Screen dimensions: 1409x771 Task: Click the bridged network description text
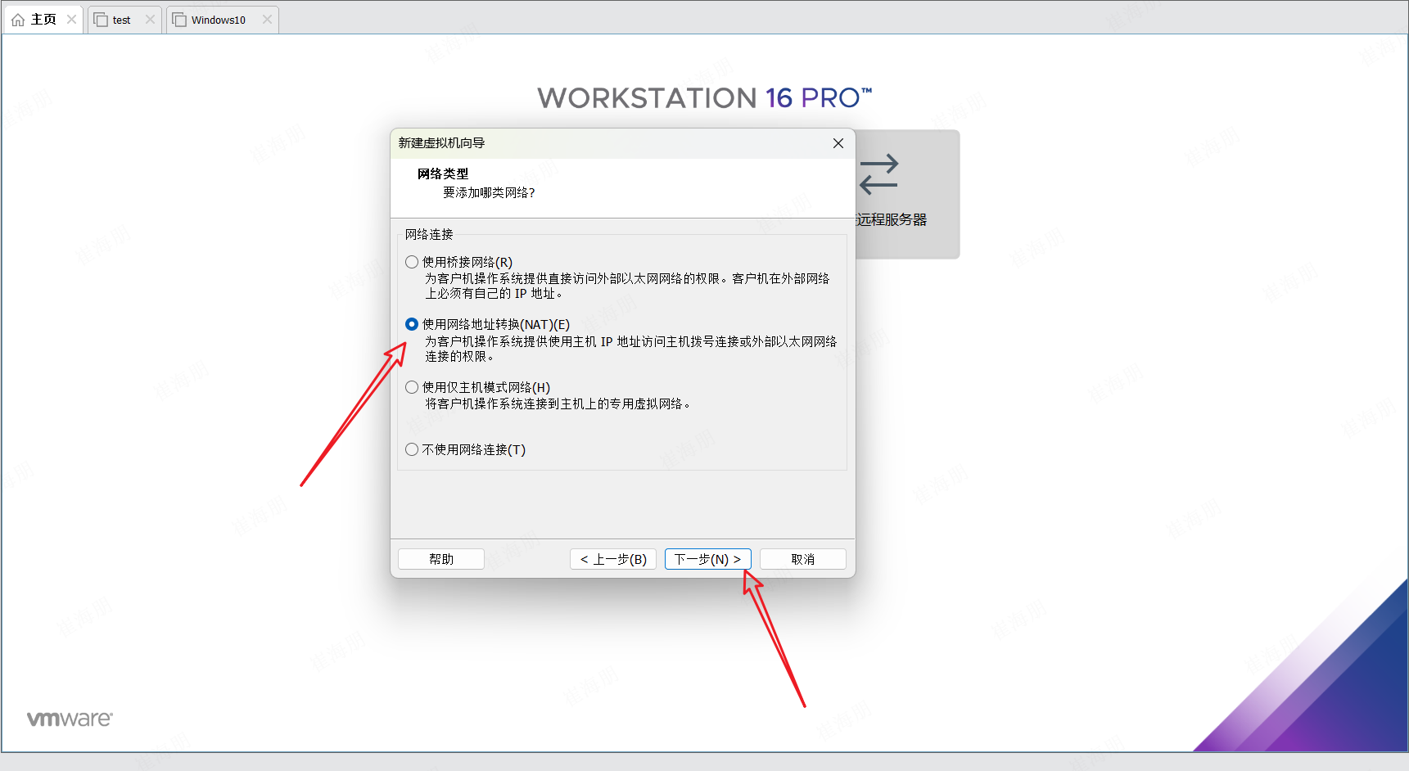(627, 286)
